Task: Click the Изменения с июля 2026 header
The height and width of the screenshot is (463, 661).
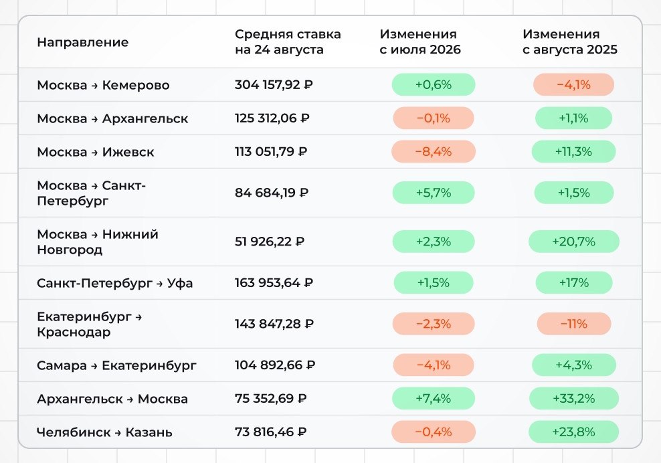Action: tap(420, 41)
